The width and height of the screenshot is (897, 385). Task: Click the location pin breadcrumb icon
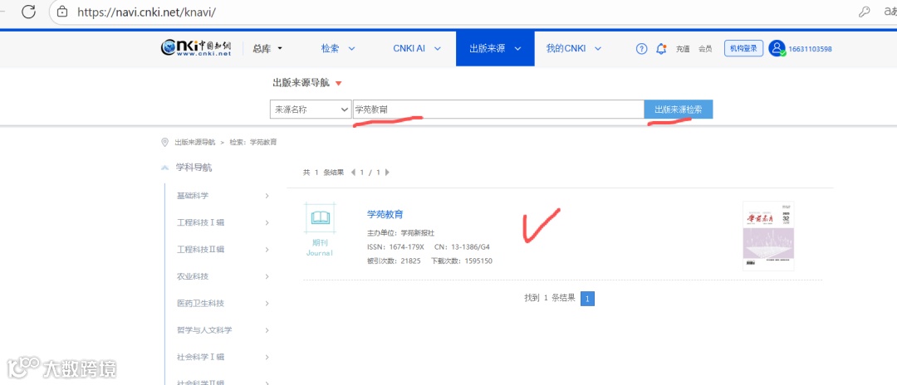coord(165,142)
